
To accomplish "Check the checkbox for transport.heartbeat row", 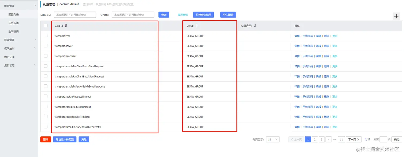I will pyautogui.click(x=46, y=56).
